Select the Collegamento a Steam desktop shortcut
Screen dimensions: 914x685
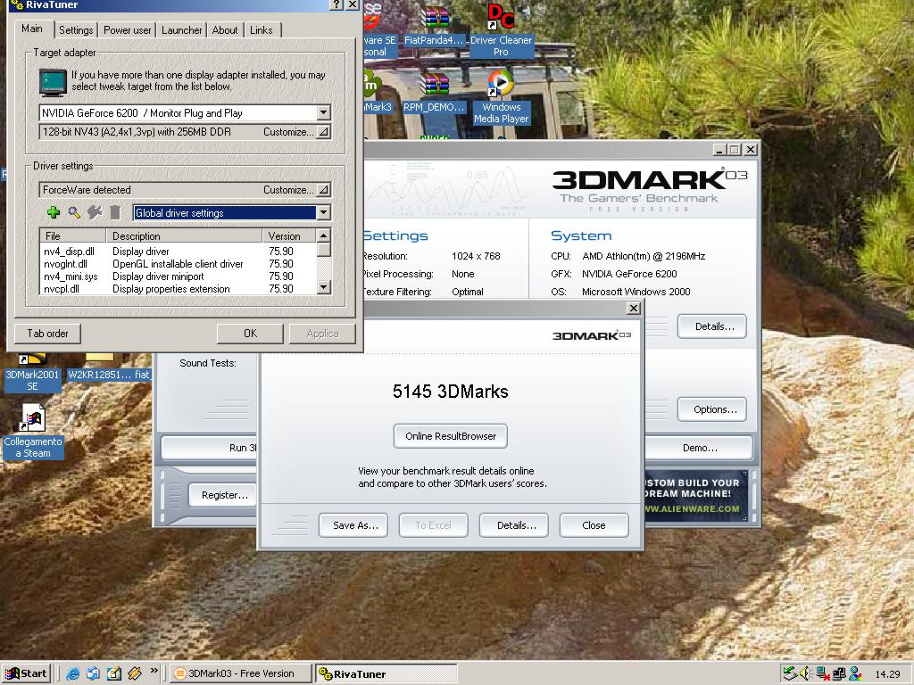(33, 431)
